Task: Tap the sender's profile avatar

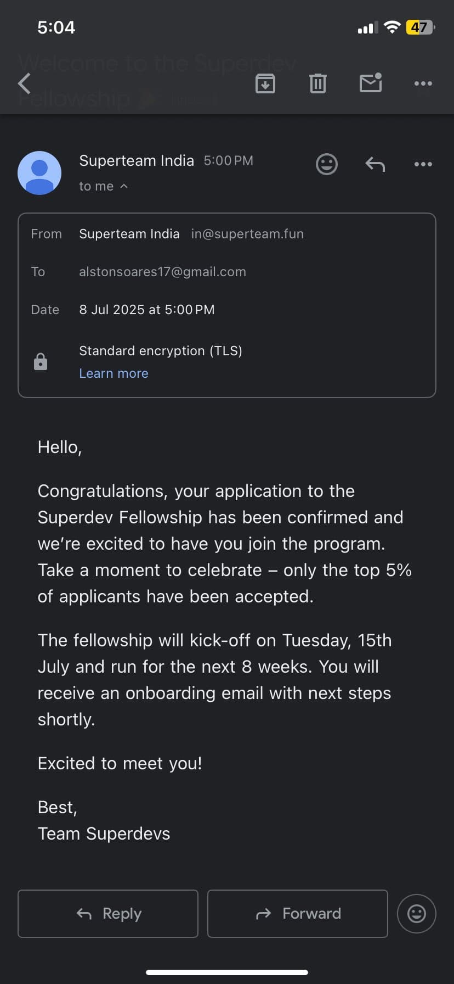Action: [39, 172]
